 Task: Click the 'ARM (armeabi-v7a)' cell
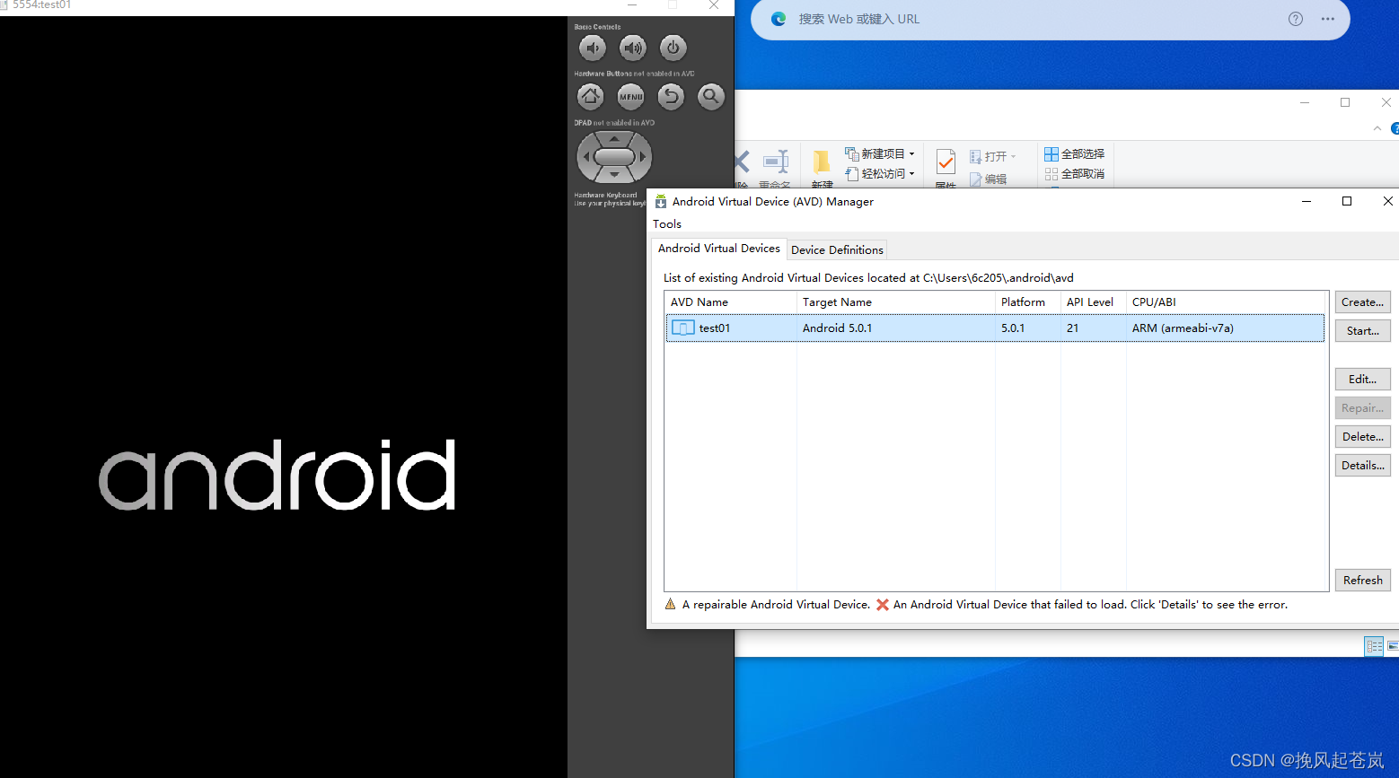1183,328
